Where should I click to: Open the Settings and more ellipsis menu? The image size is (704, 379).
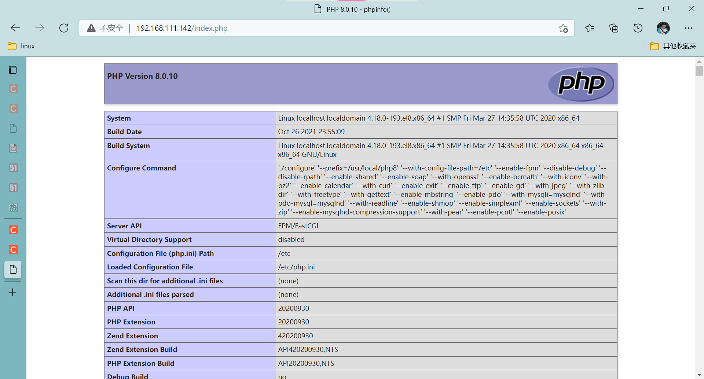click(689, 28)
